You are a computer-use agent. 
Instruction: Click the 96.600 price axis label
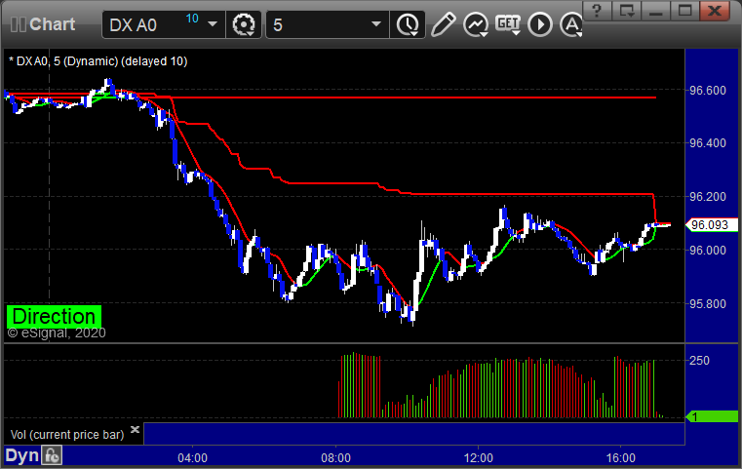click(708, 91)
